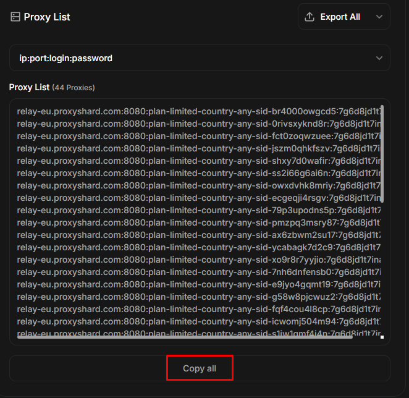Place cursor on the sid-ax6zbwm2su17 line
The height and width of the screenshot is (398, 409).
click(x=198, y=235)
